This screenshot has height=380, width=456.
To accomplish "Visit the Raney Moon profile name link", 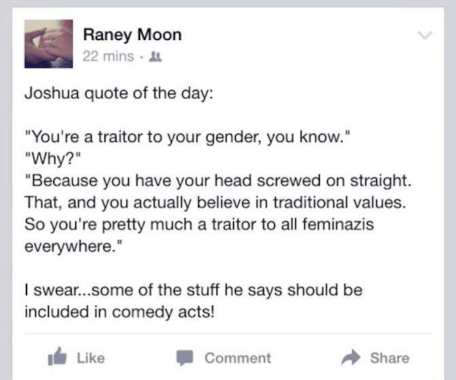I will pyautogui.click(x=132, y=34).
